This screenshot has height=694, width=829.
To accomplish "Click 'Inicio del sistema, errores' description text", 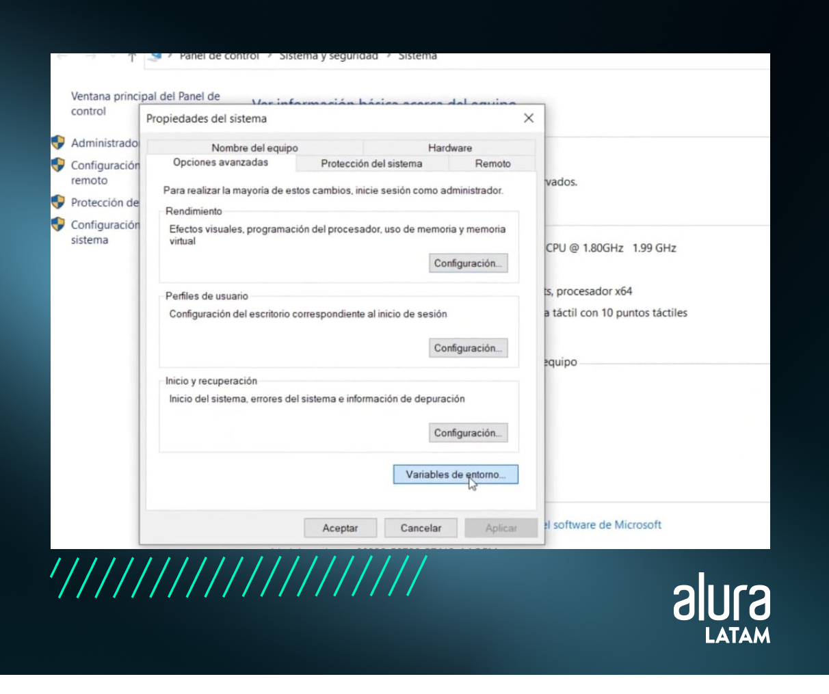I will point(317,399).
